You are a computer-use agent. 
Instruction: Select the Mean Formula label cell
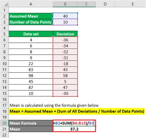31,123
